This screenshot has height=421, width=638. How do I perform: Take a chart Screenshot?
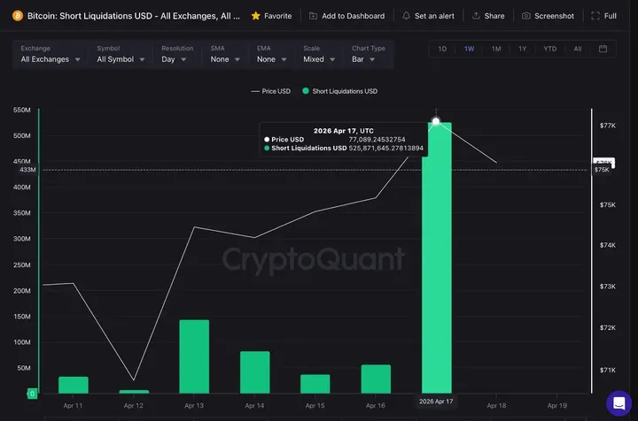(548, 16)
